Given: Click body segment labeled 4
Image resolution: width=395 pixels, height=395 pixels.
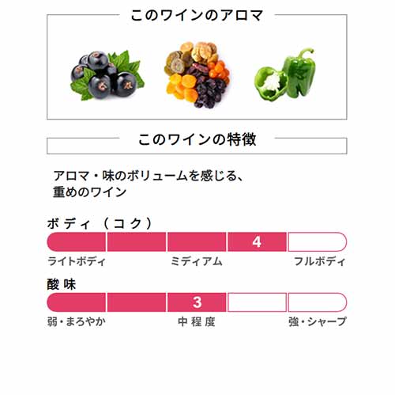Looking at the screenshot, I should pyautogui.click(x=257, y=241).
